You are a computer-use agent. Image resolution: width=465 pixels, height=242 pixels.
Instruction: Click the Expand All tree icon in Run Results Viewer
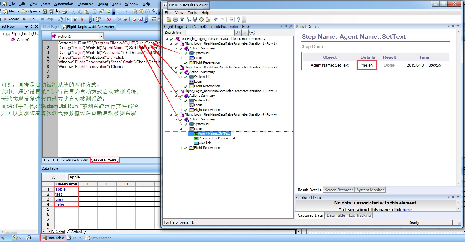pos(189,20)
